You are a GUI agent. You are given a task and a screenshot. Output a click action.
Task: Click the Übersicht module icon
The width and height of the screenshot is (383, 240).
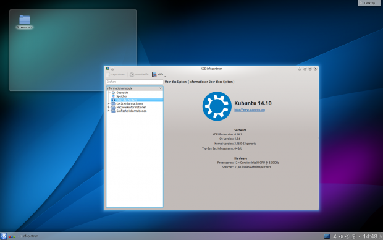[x=113, y=93]
